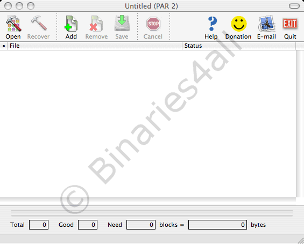Click the bullet column header
This screenshot has height=244, width=304.
tap(4, 46)
